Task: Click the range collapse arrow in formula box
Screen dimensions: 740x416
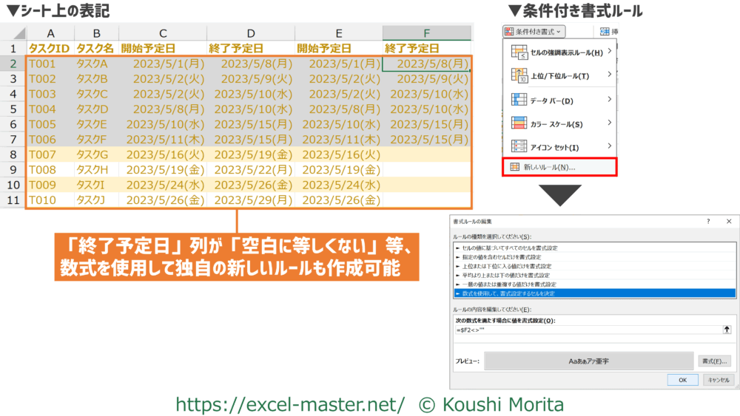Action: coord(727,330)
